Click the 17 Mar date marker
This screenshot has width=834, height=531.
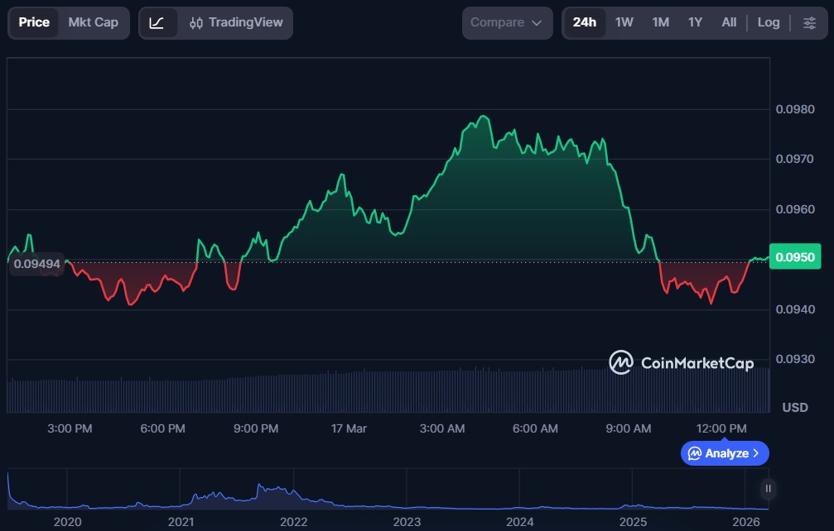[349, 428]
